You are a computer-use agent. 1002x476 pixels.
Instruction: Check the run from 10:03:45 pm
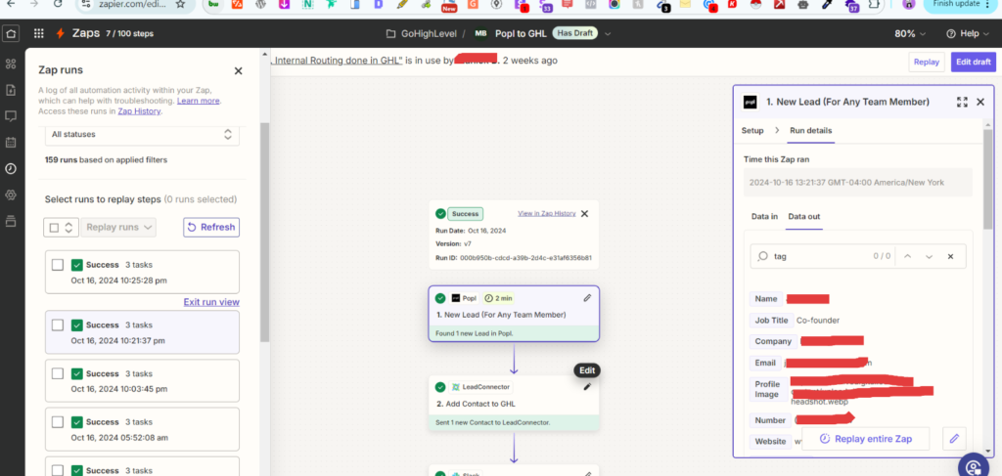pos(58,373)
